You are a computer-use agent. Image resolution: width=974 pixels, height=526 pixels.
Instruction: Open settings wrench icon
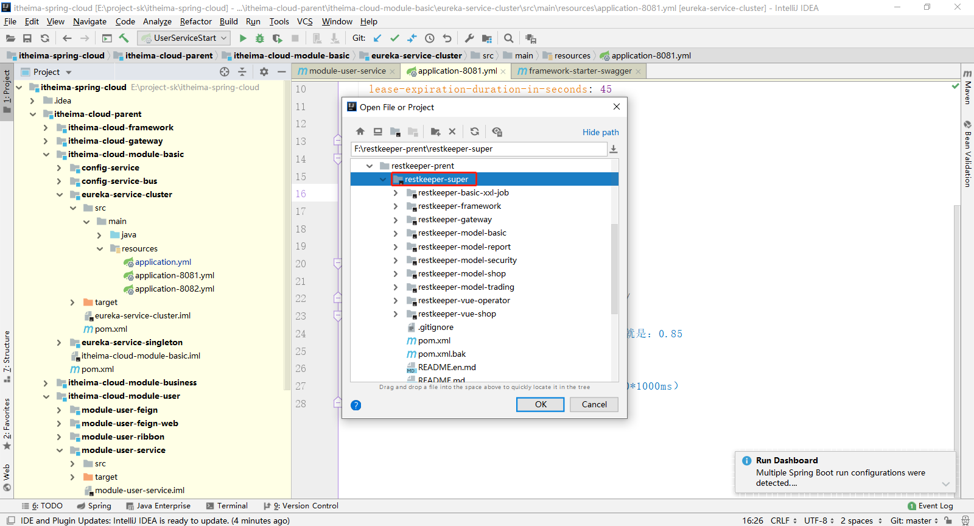[x=469, y=38]
